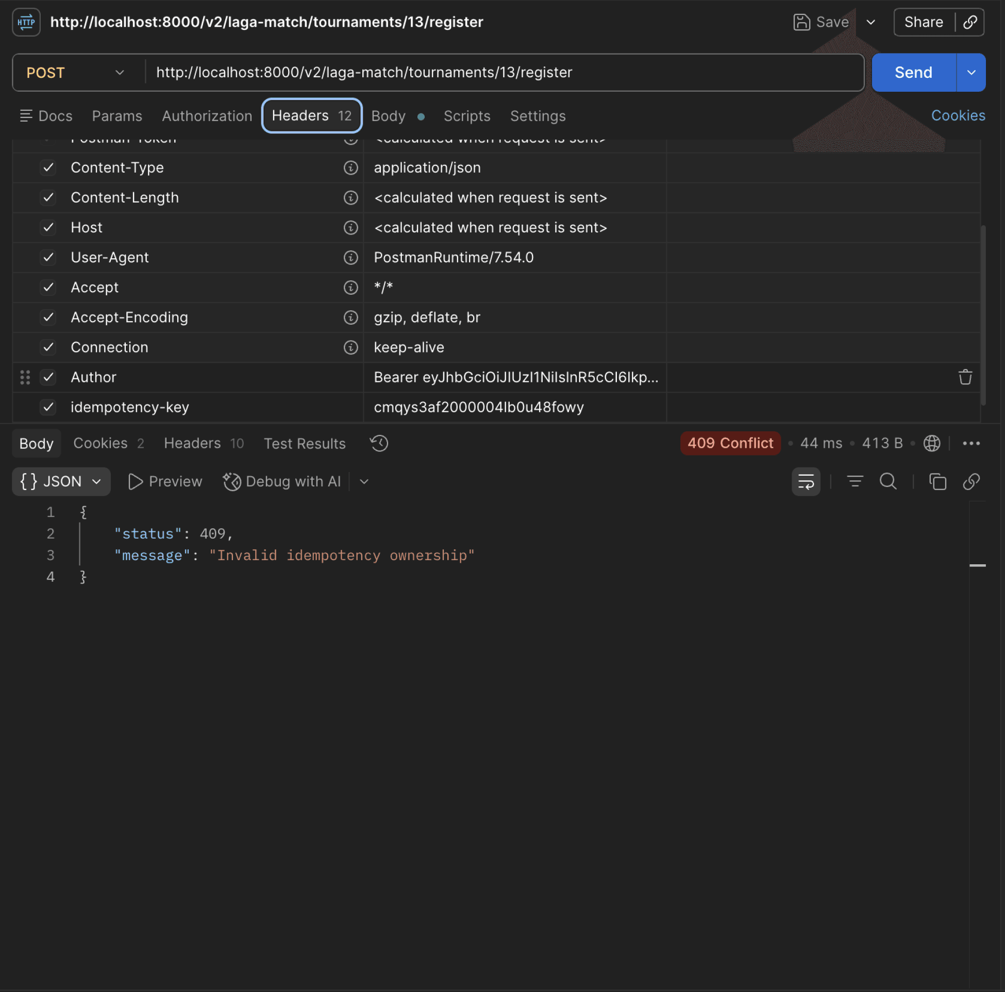This screenshot has height=992, width=1005.
Task: Click the copy link icon beside Share
Action: point(969,22)
